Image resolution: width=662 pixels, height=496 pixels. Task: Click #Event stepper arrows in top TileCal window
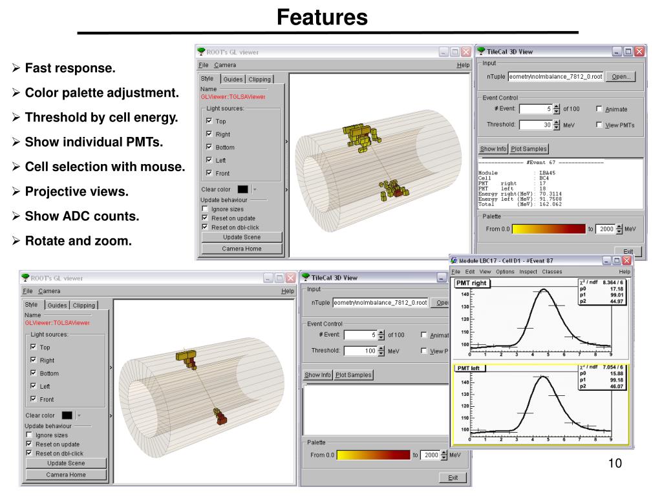coord(557,108)
